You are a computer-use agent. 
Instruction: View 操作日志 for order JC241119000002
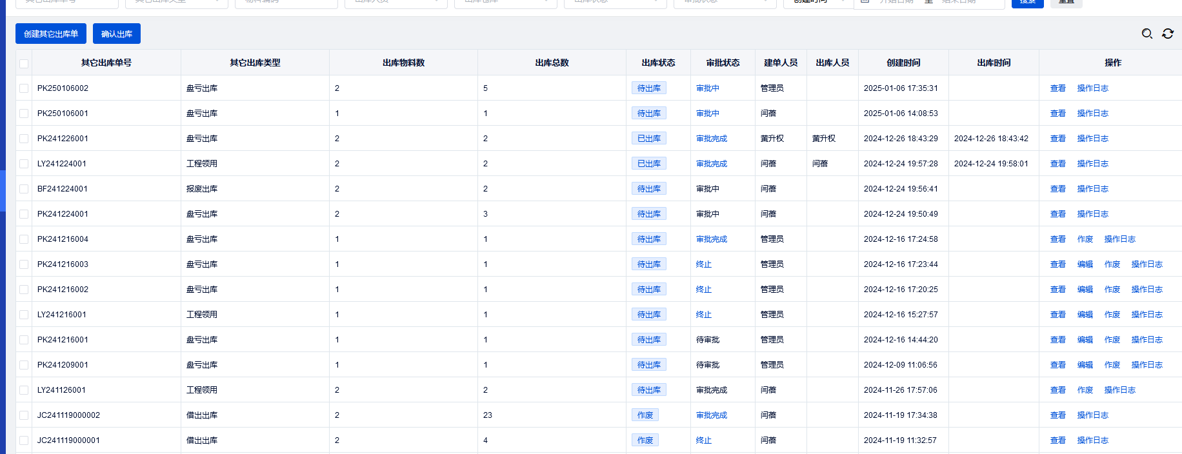(x=1092, y=415)
